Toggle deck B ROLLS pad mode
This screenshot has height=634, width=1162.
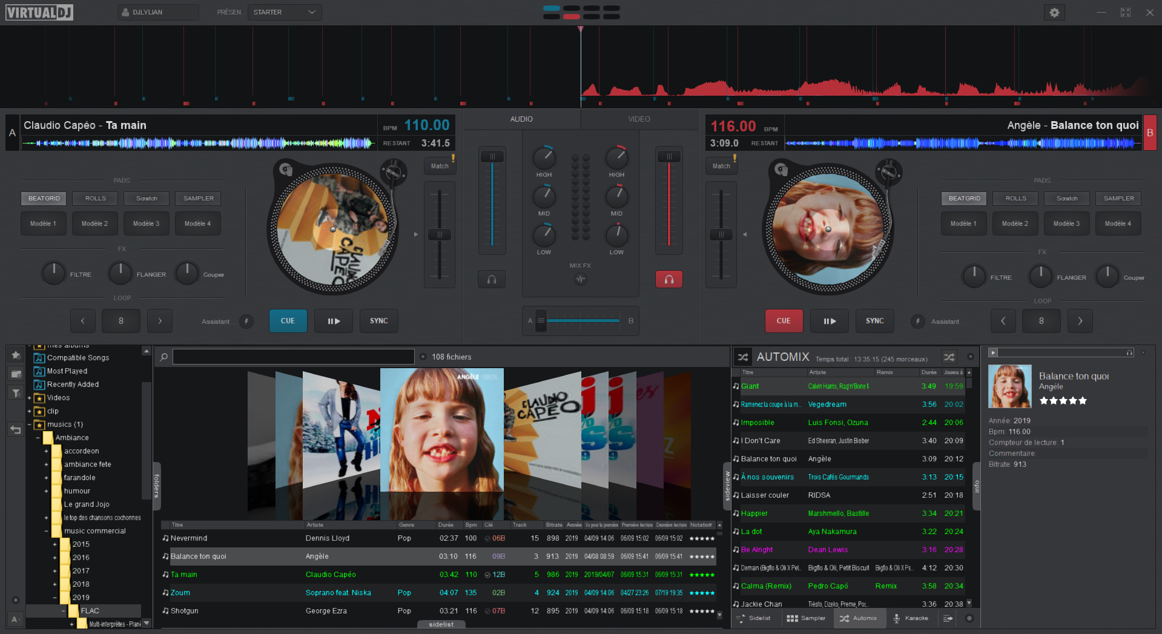coord(1016,199)
